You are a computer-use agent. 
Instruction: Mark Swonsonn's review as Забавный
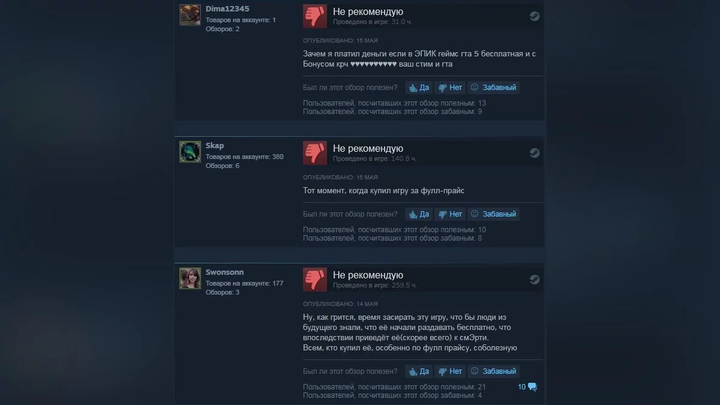coord(493,371)
